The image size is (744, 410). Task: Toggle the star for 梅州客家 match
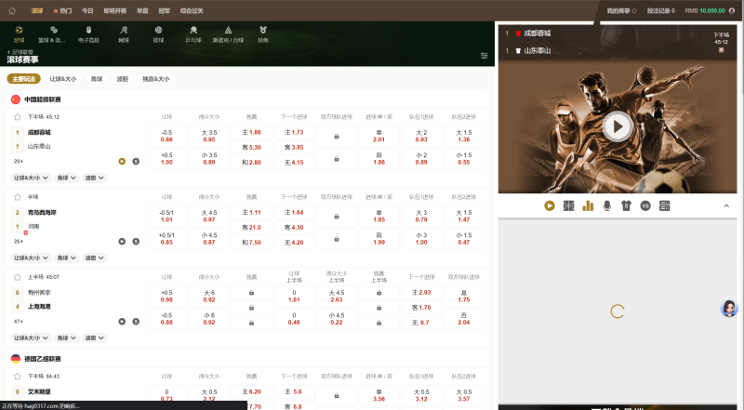(x=17, y=276)
